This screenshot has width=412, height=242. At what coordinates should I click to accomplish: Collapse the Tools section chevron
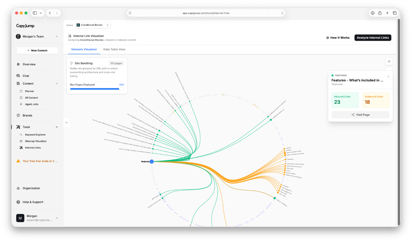(57, 127)
